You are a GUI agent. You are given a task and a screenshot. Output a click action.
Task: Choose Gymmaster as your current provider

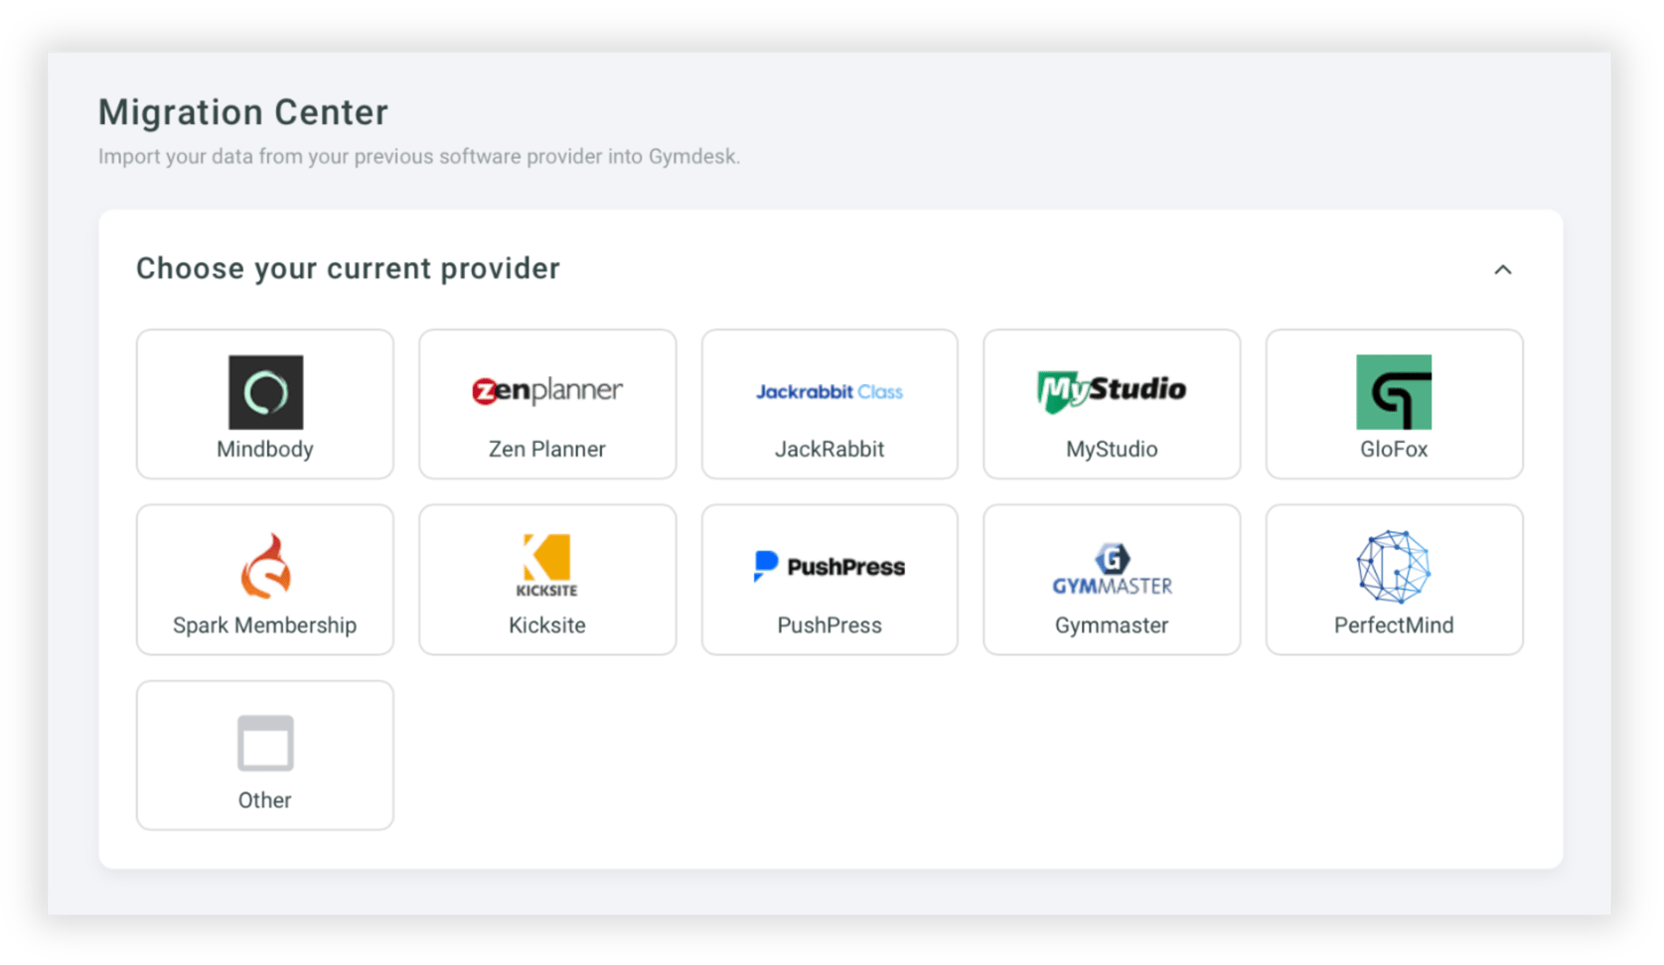[1111, 580]
